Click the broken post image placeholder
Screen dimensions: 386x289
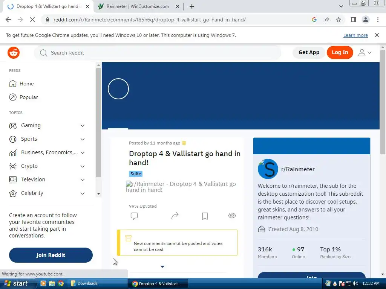pyautogui.click(x=181, y=187)
